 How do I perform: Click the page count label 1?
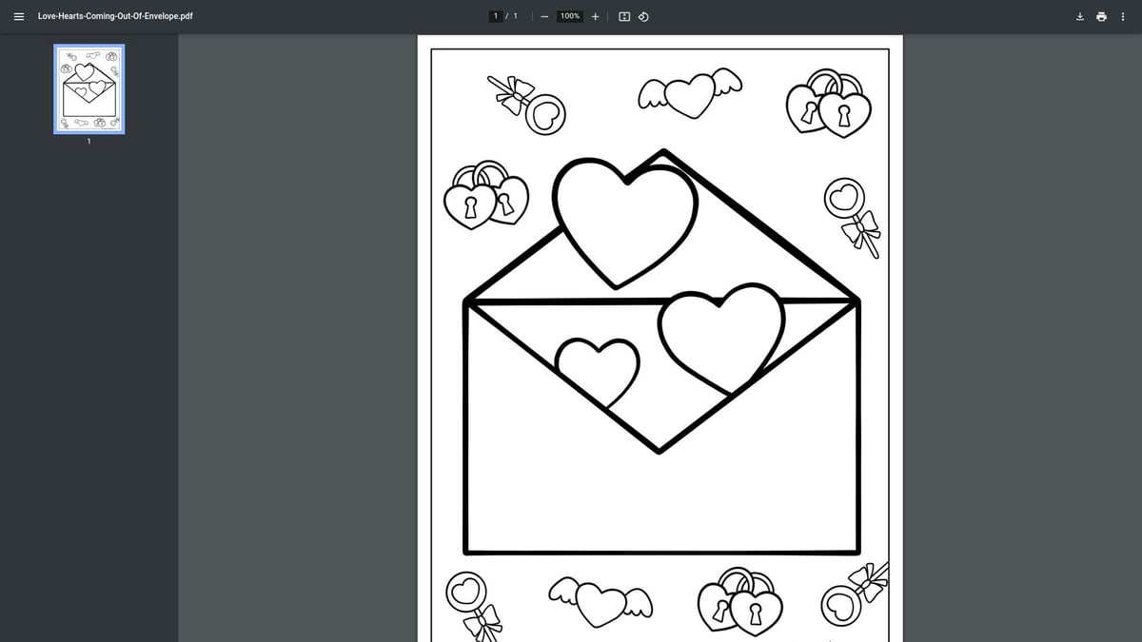point(515,16)
